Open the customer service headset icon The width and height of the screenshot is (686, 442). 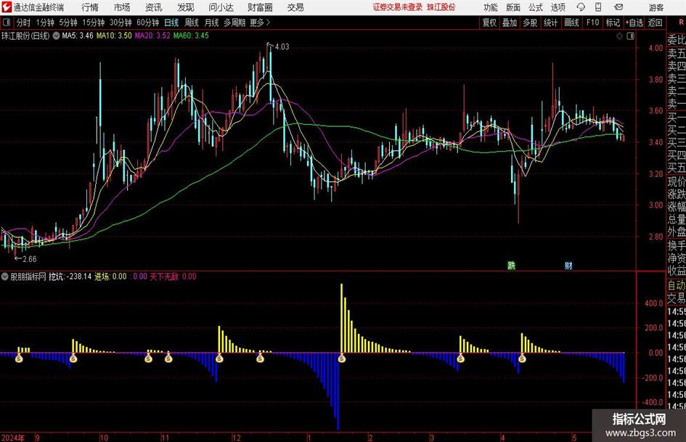(x=581, y=7)
